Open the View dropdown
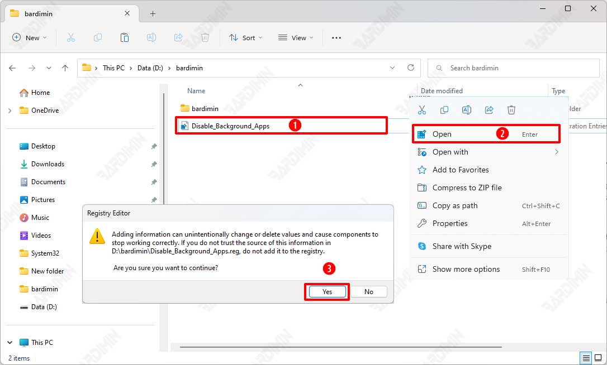This screenshot has height=365, width=607. [295, 37]
